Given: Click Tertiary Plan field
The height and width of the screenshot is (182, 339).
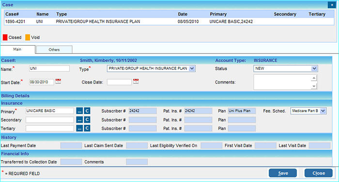Looking at the screenshot, I should pyautogui.click(x=242, y=128).
